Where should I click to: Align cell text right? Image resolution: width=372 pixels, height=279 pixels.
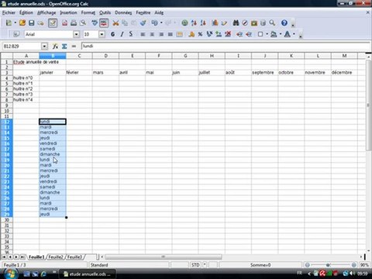(161, 34)
